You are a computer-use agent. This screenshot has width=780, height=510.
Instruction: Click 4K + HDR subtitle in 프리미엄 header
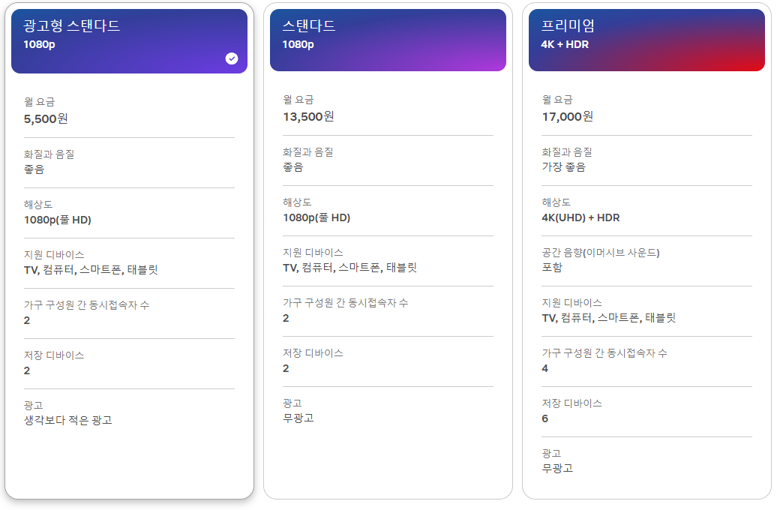(x=565, y=44)
